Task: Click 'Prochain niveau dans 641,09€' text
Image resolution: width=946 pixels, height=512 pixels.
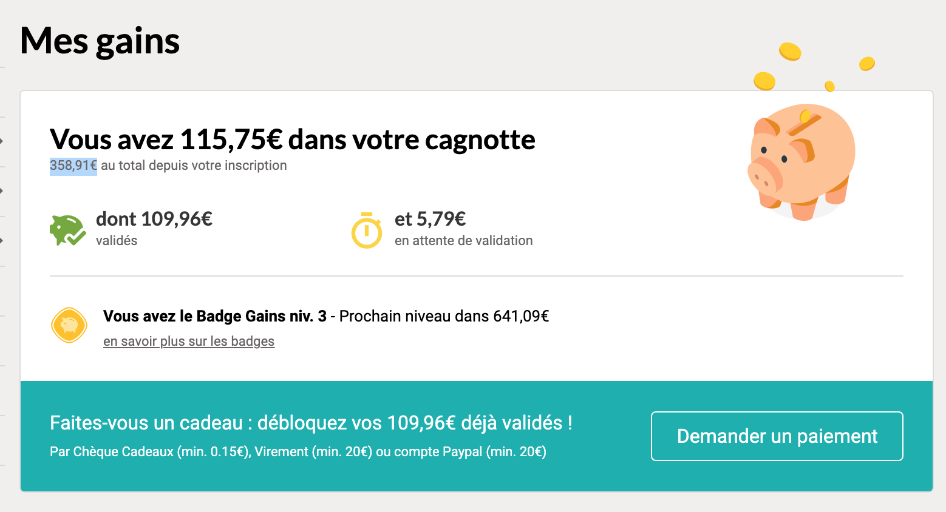Action: click(444, 316)
